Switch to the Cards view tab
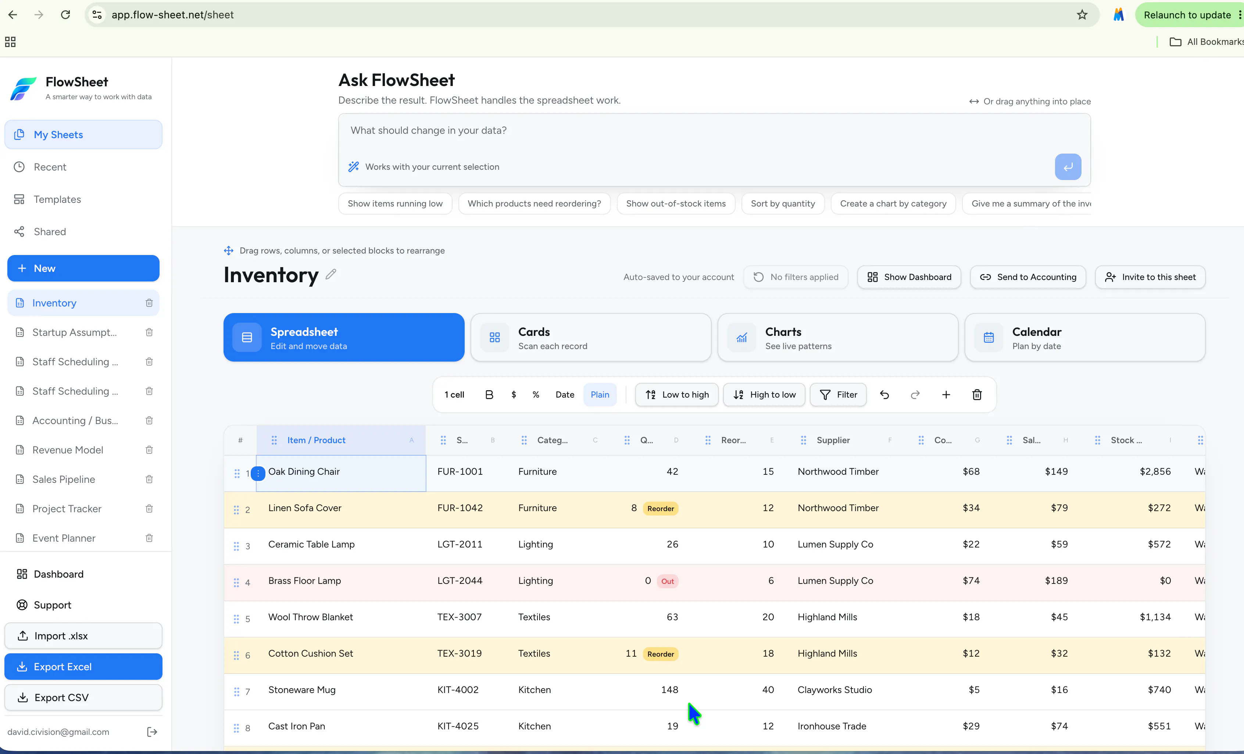This screenshot has height=754, width=1244. click(591, 337)
